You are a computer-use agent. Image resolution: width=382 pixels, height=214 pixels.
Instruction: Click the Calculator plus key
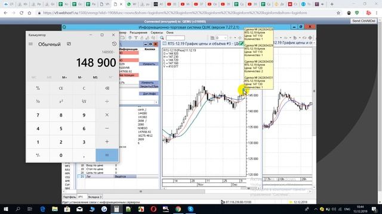[107, 141]
